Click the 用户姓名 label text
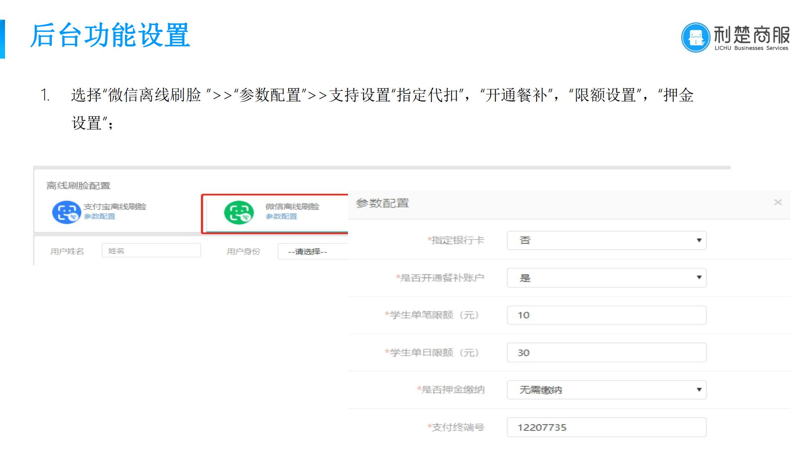 (x=67, y=251)
